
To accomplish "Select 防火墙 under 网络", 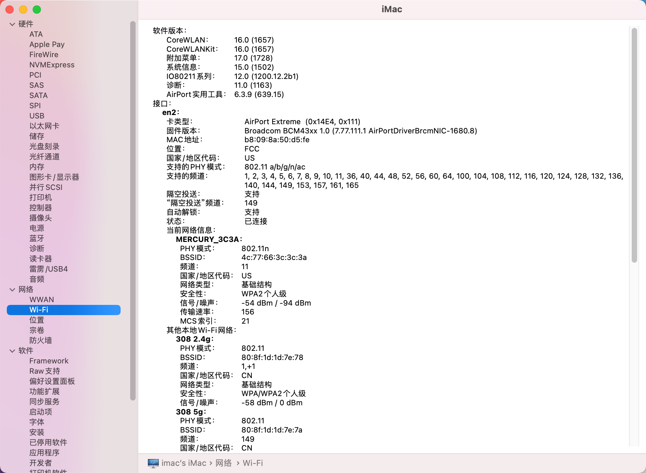I will coord(41,341).
